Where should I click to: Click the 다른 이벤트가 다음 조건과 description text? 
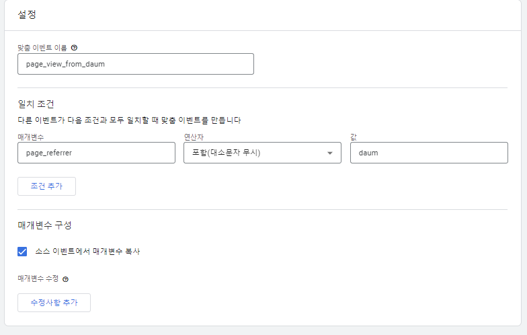click(129, 120)
